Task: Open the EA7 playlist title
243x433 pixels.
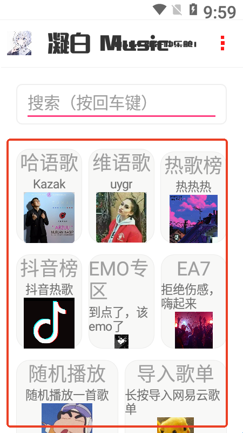Action: tap(193, 268)
